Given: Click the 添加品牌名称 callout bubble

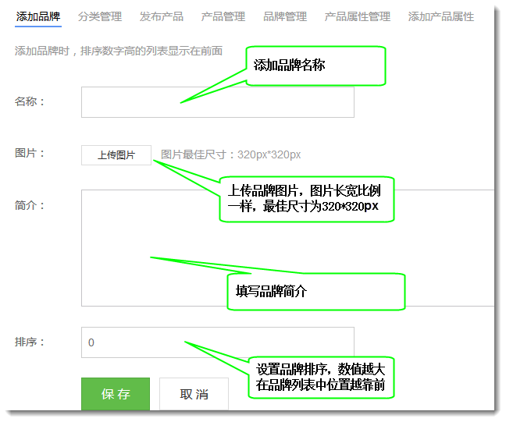Looking at the screenshot, I should click(x=316, y=66).
